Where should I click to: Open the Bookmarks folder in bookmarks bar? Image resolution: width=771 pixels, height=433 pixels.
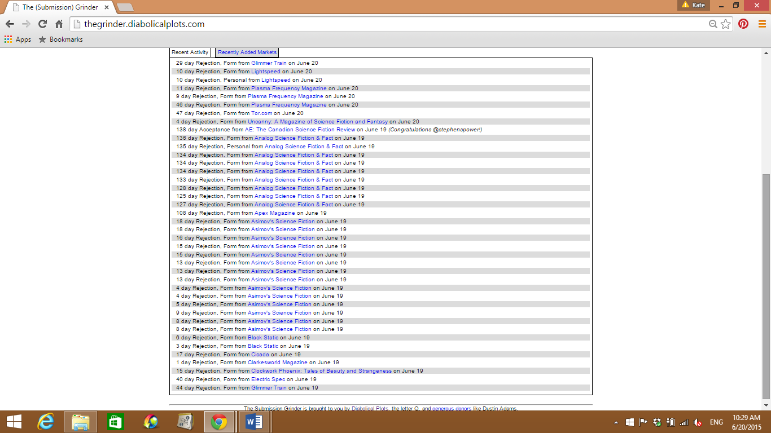pos(60,39)
